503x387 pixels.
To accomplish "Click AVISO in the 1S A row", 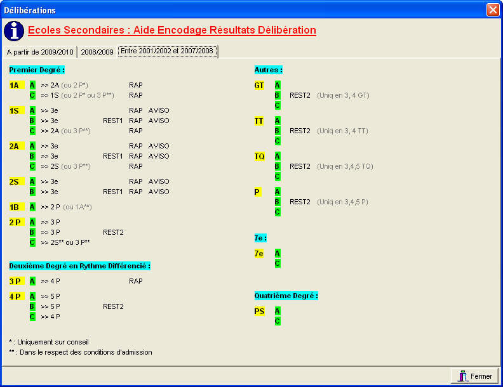I will tap(159, 110).
